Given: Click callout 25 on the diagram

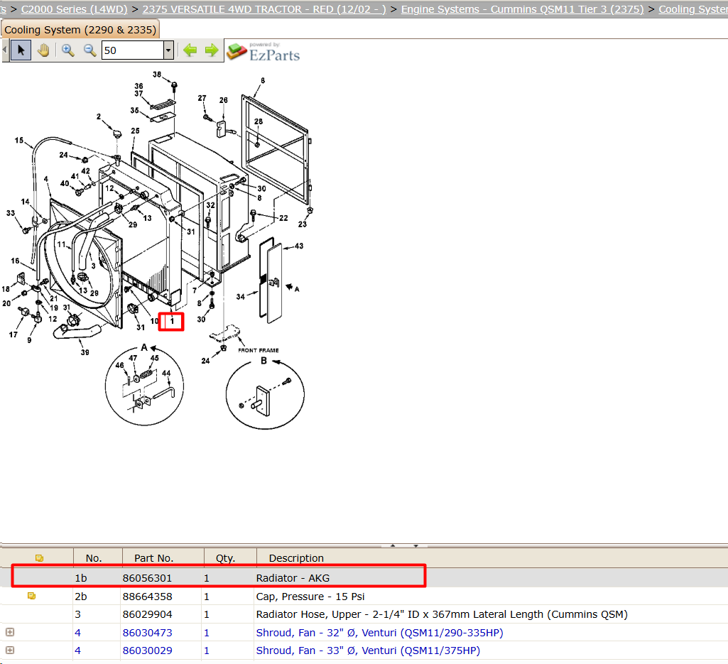Looking at the screenshot, I should tap(135, 131).
